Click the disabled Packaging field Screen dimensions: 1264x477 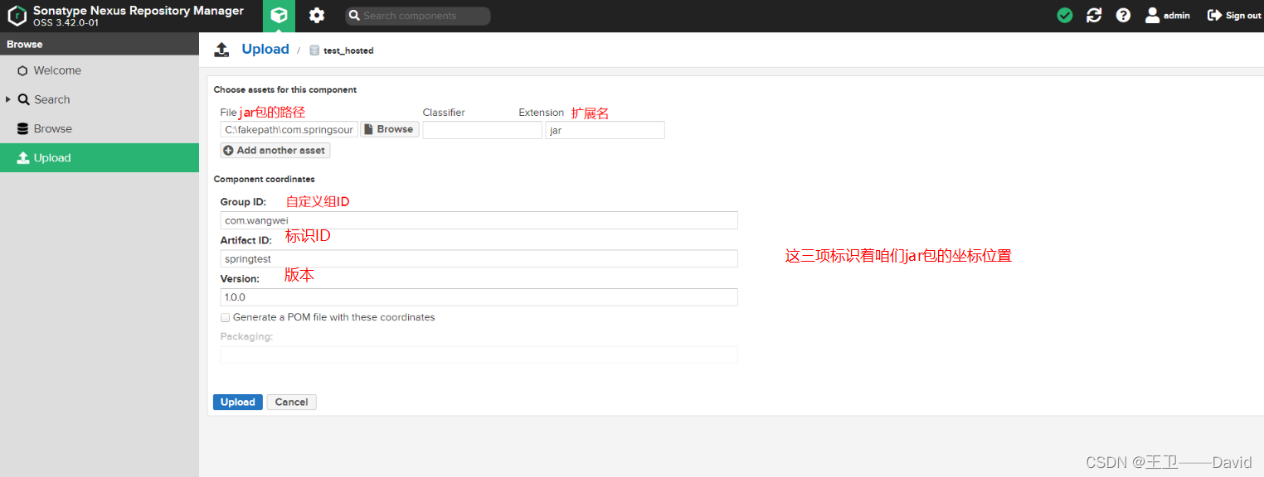(479, 354)
